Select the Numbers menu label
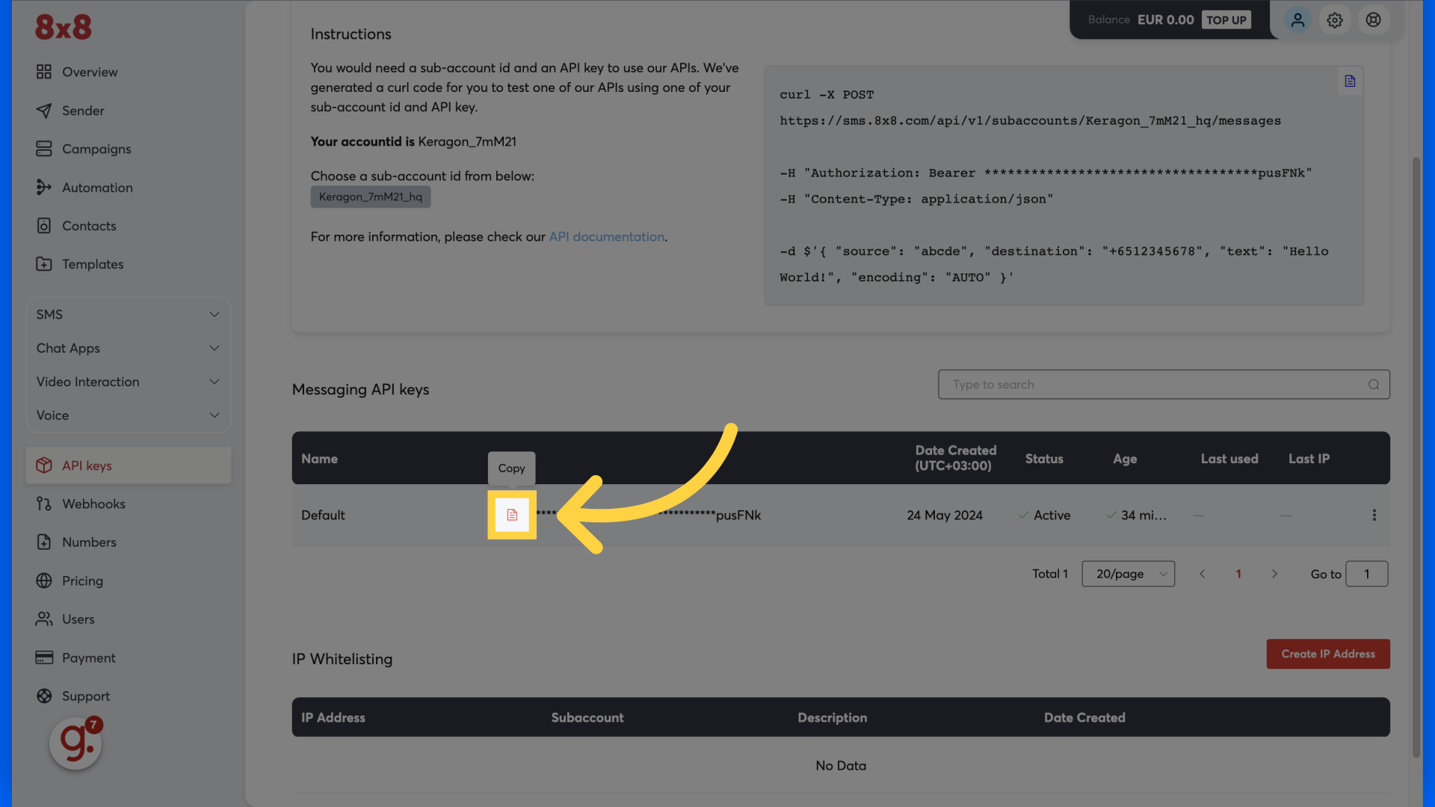This screenshot has width=1435, height=807. [89, 542]
